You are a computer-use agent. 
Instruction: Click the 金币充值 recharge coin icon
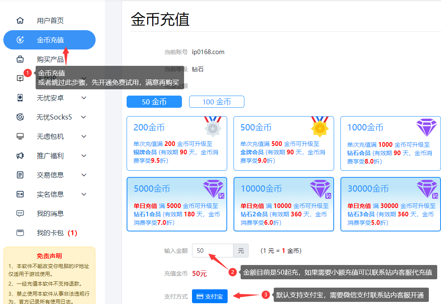point(20,39)
